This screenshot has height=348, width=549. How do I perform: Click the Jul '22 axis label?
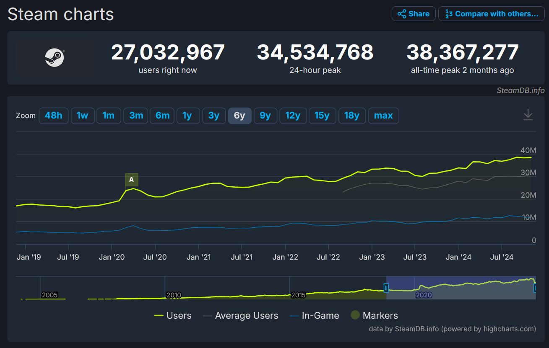328,257
